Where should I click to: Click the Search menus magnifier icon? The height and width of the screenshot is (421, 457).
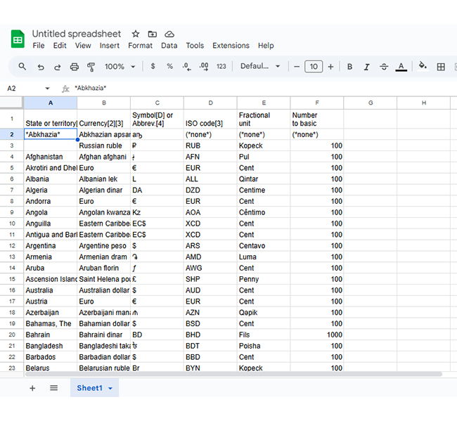coord(22,67)
